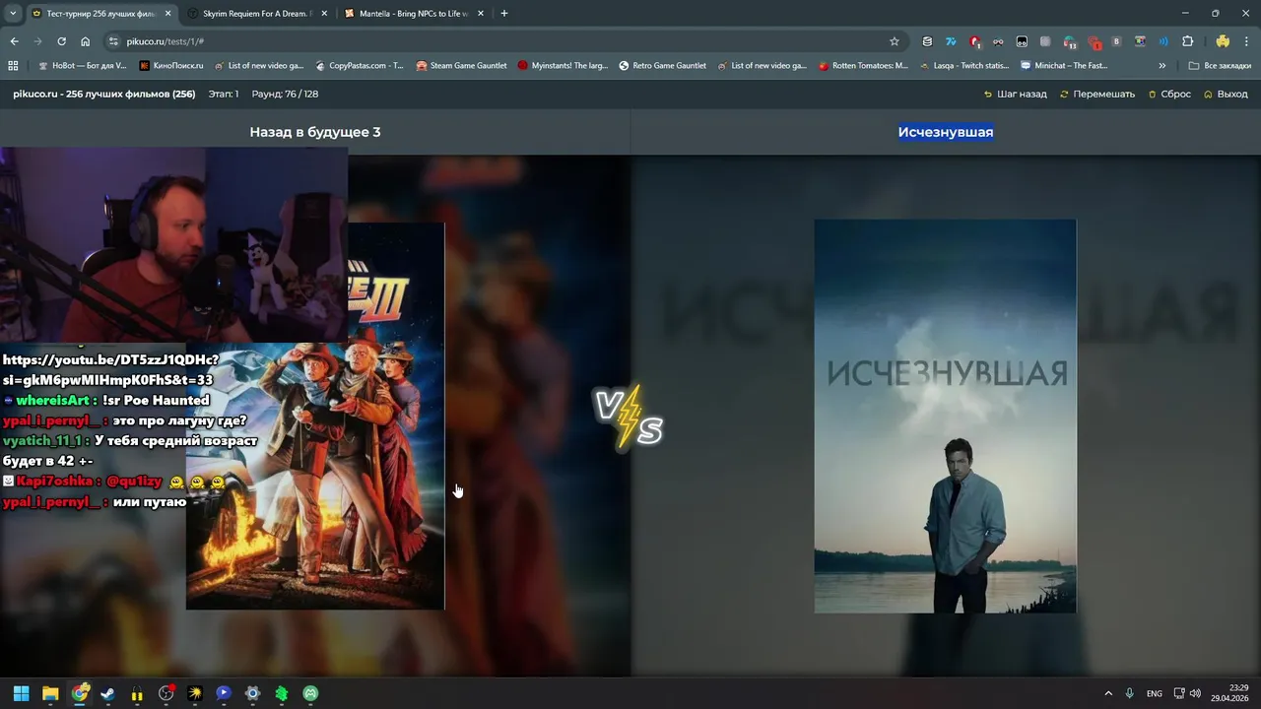
Task: Open the CopyPastas.com bookmark
Action: coord(360,66)
